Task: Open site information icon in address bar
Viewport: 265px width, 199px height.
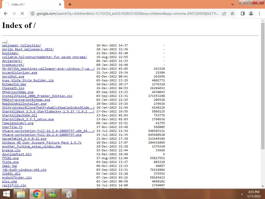Action: pos(32,13)
